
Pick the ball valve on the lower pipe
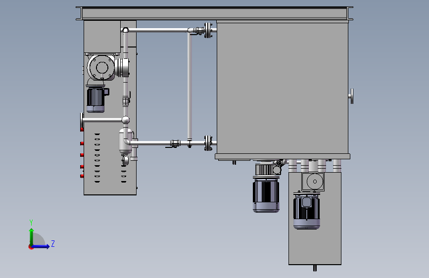(x=175, y=143)
